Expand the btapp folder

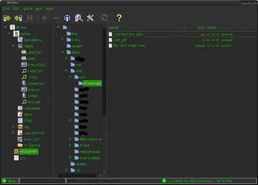(70, 145)
